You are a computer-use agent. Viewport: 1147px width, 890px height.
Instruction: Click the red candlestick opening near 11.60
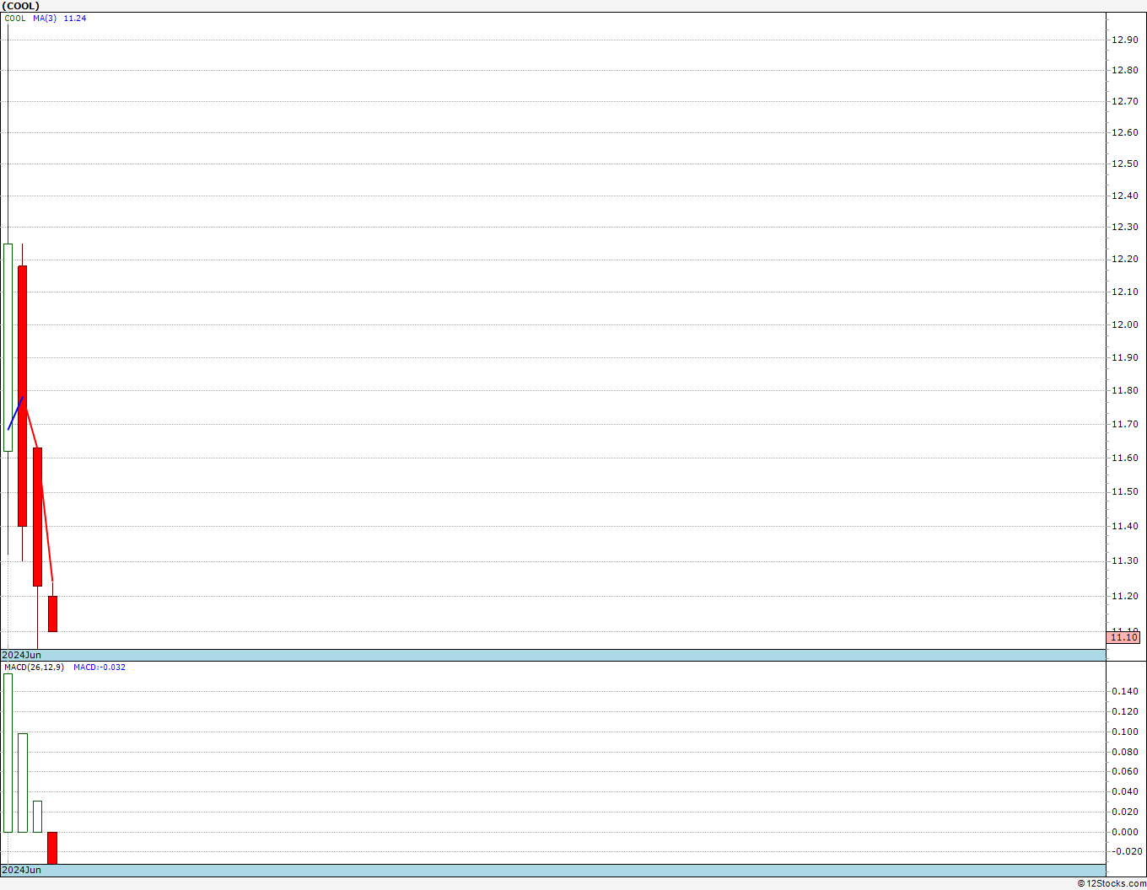coord(37,517)
